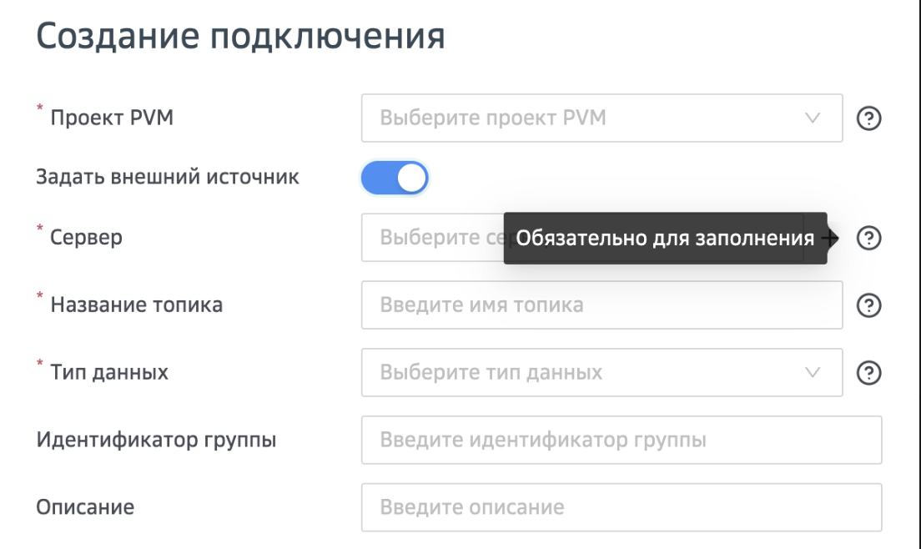Open the Выберите тип данных dropdown
The height and width of the screenshot is (549, 921).
(584, 372)
